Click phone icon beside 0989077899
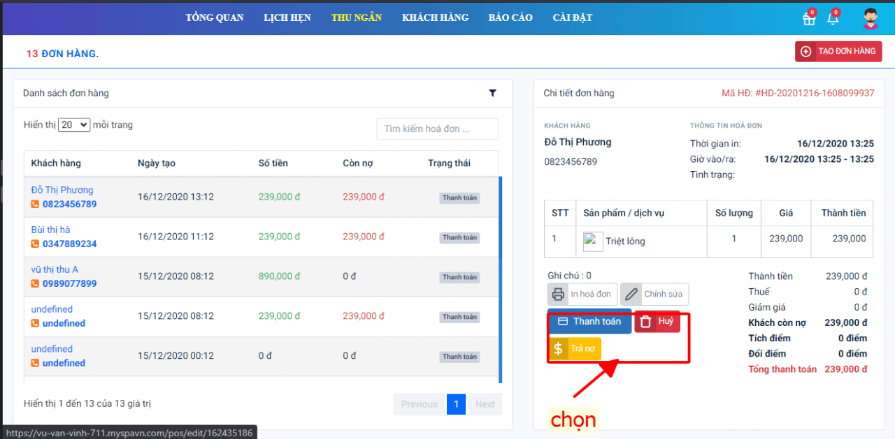The image size is (895, 439). pos(35,284)
